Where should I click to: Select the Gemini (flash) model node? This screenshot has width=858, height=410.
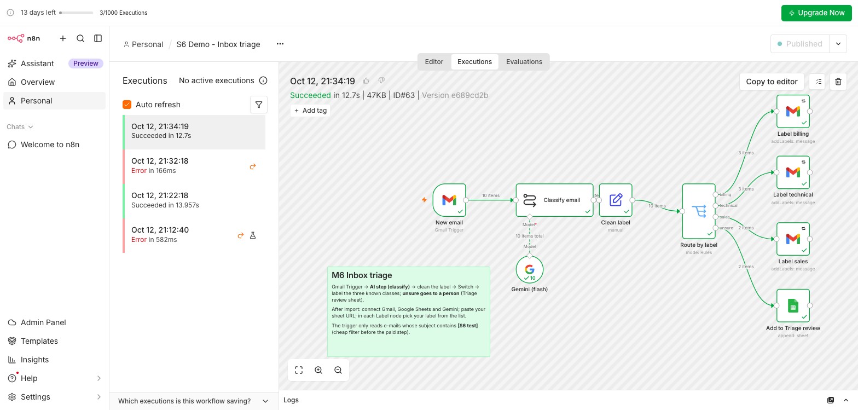530,269
